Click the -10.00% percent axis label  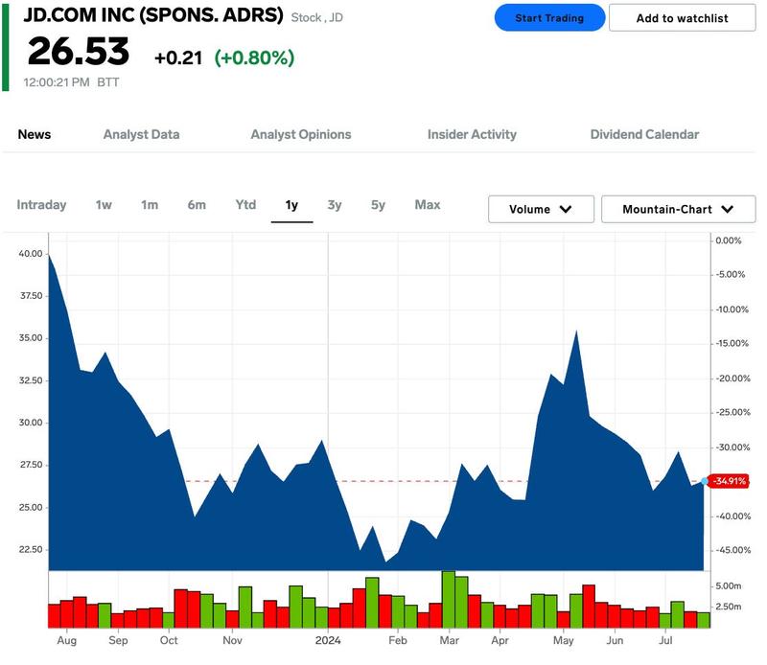click(732, 310)
